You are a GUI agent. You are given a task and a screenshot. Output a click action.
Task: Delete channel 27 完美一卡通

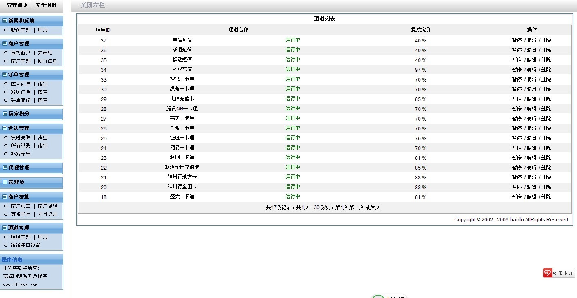546,119
